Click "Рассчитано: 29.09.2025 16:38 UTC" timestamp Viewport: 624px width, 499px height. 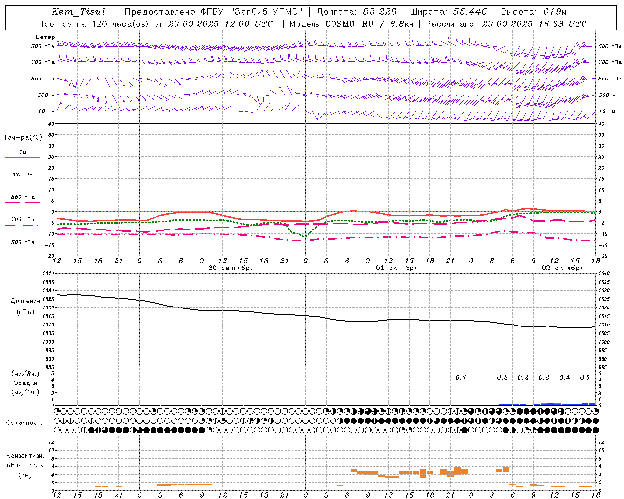506,24
